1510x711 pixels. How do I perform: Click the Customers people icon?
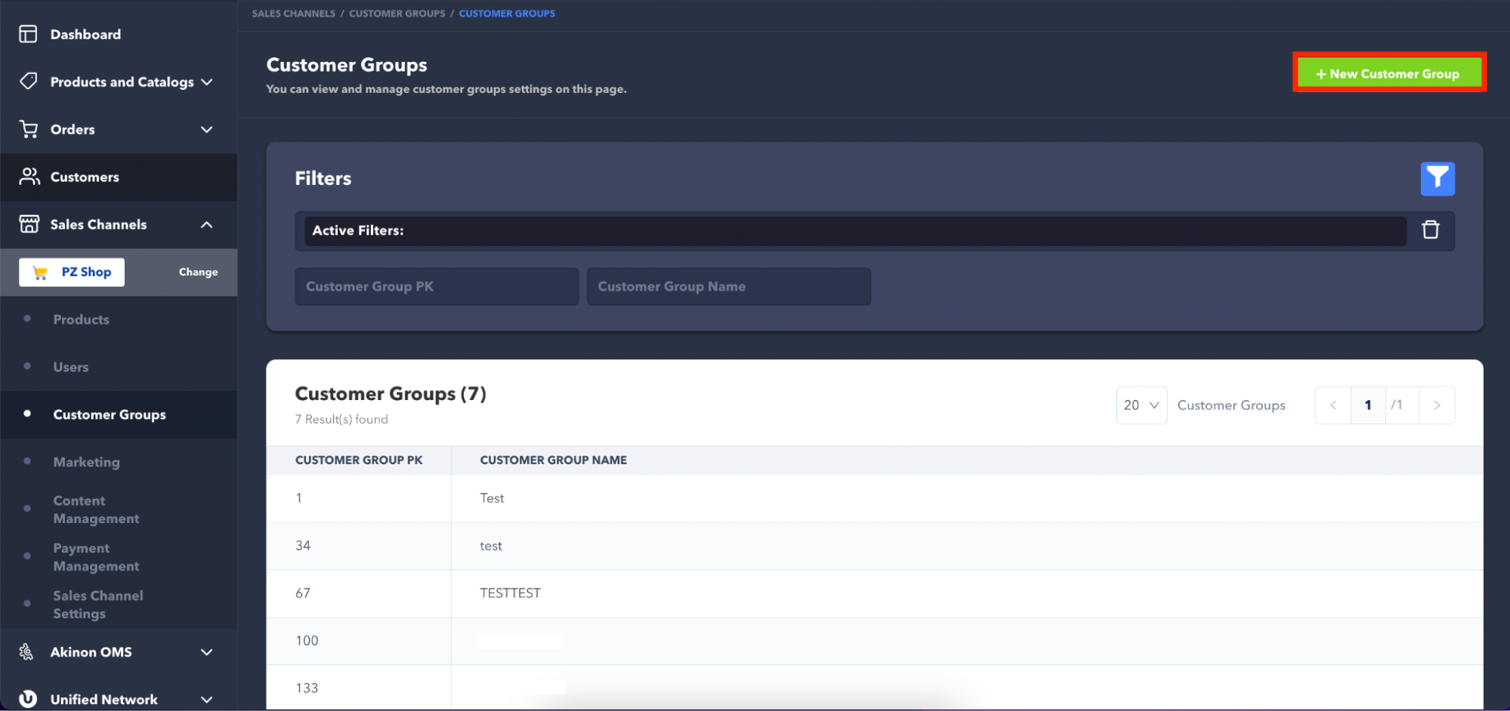[29, 177]
